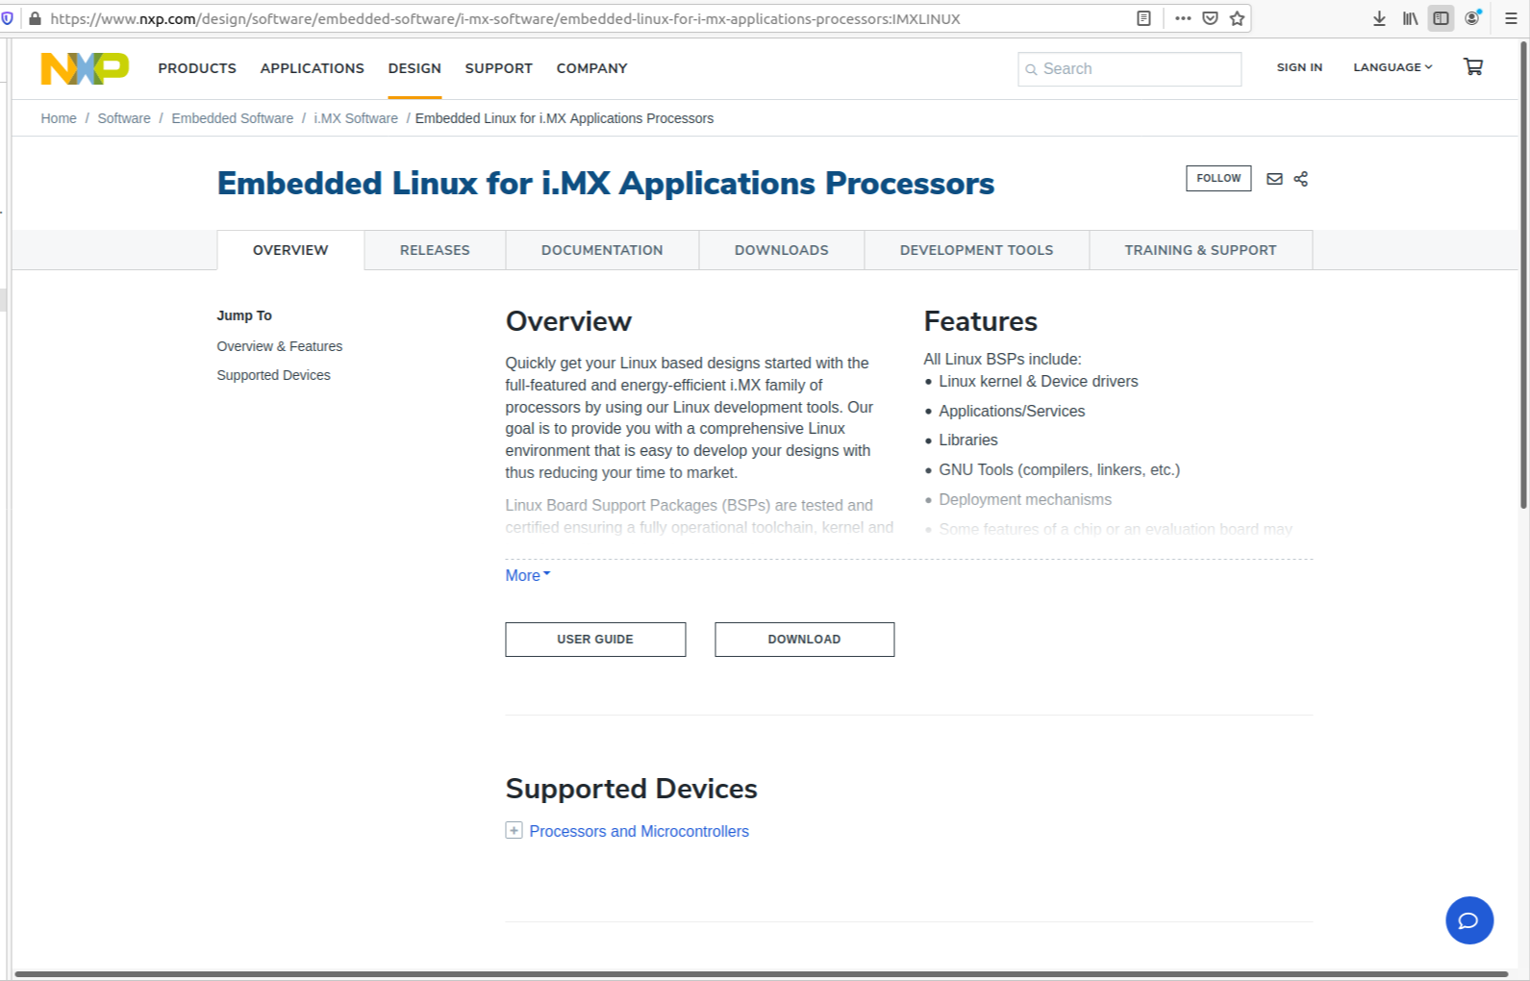Click the 'Libraries' bullet text

tap(968, 440)
